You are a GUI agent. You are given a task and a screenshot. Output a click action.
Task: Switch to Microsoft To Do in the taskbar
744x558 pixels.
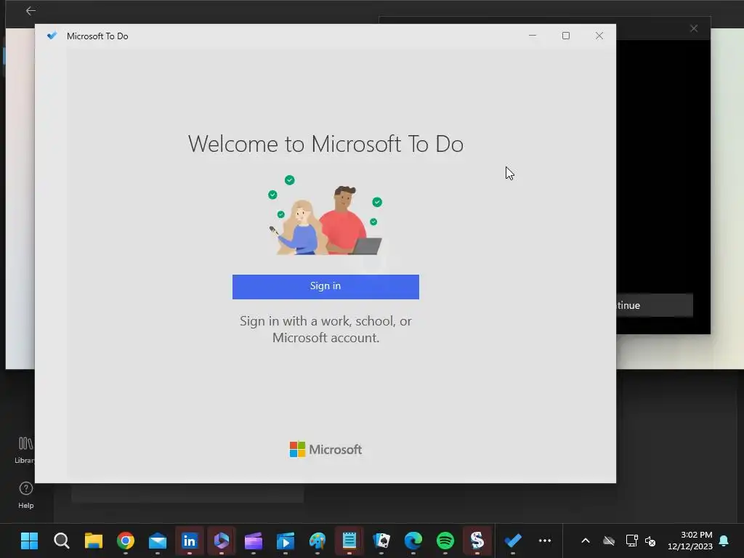click(x=513, y=541)
